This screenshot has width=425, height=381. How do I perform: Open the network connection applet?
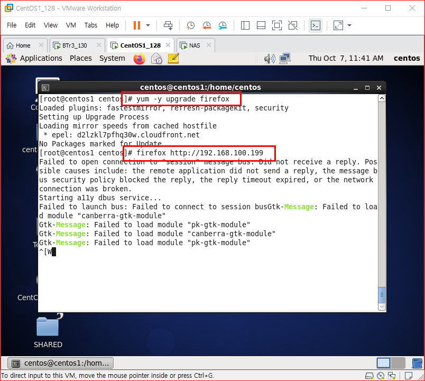point(285,59)
